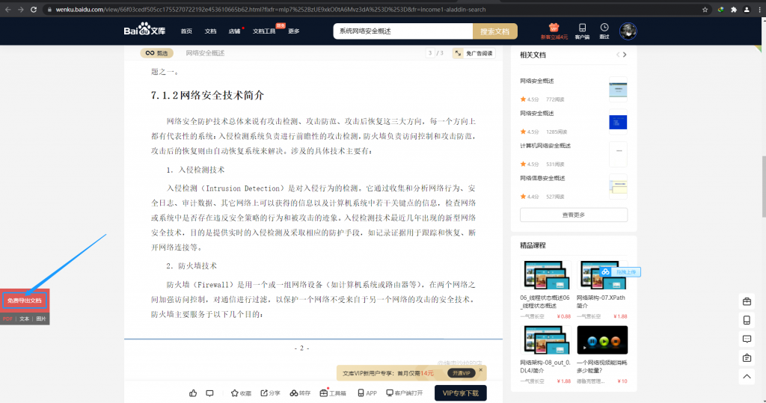
Task: Click the 拖拽上传 cloud upload badge
Action: click(620, 272)
